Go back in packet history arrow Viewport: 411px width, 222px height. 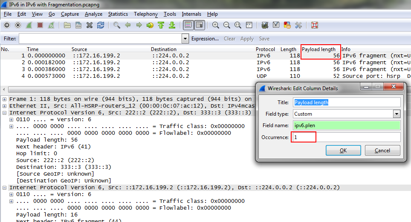pos(128,25)
